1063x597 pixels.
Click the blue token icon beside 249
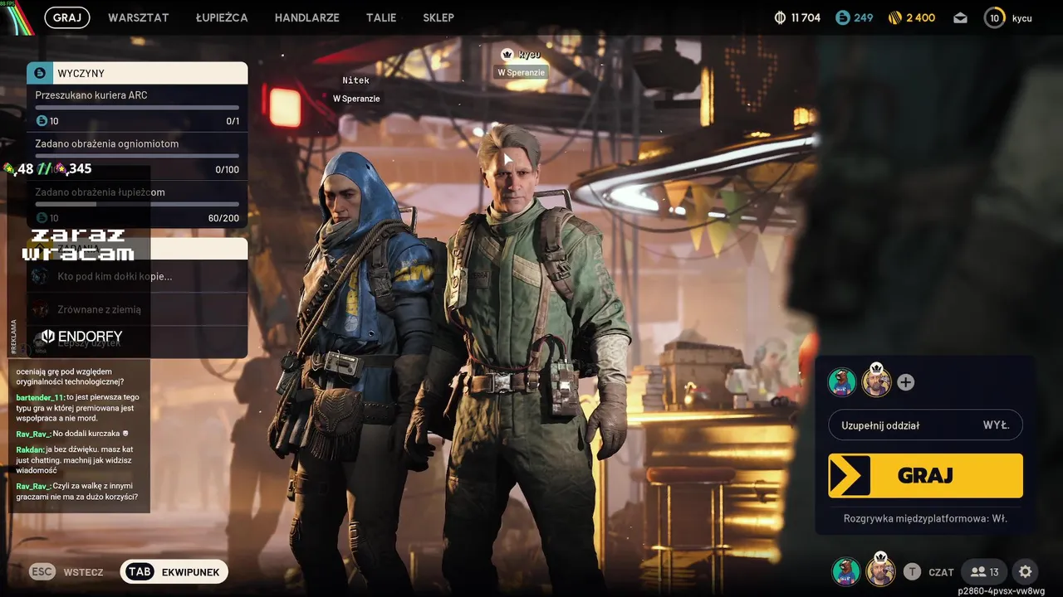click(x=843, y=17)
